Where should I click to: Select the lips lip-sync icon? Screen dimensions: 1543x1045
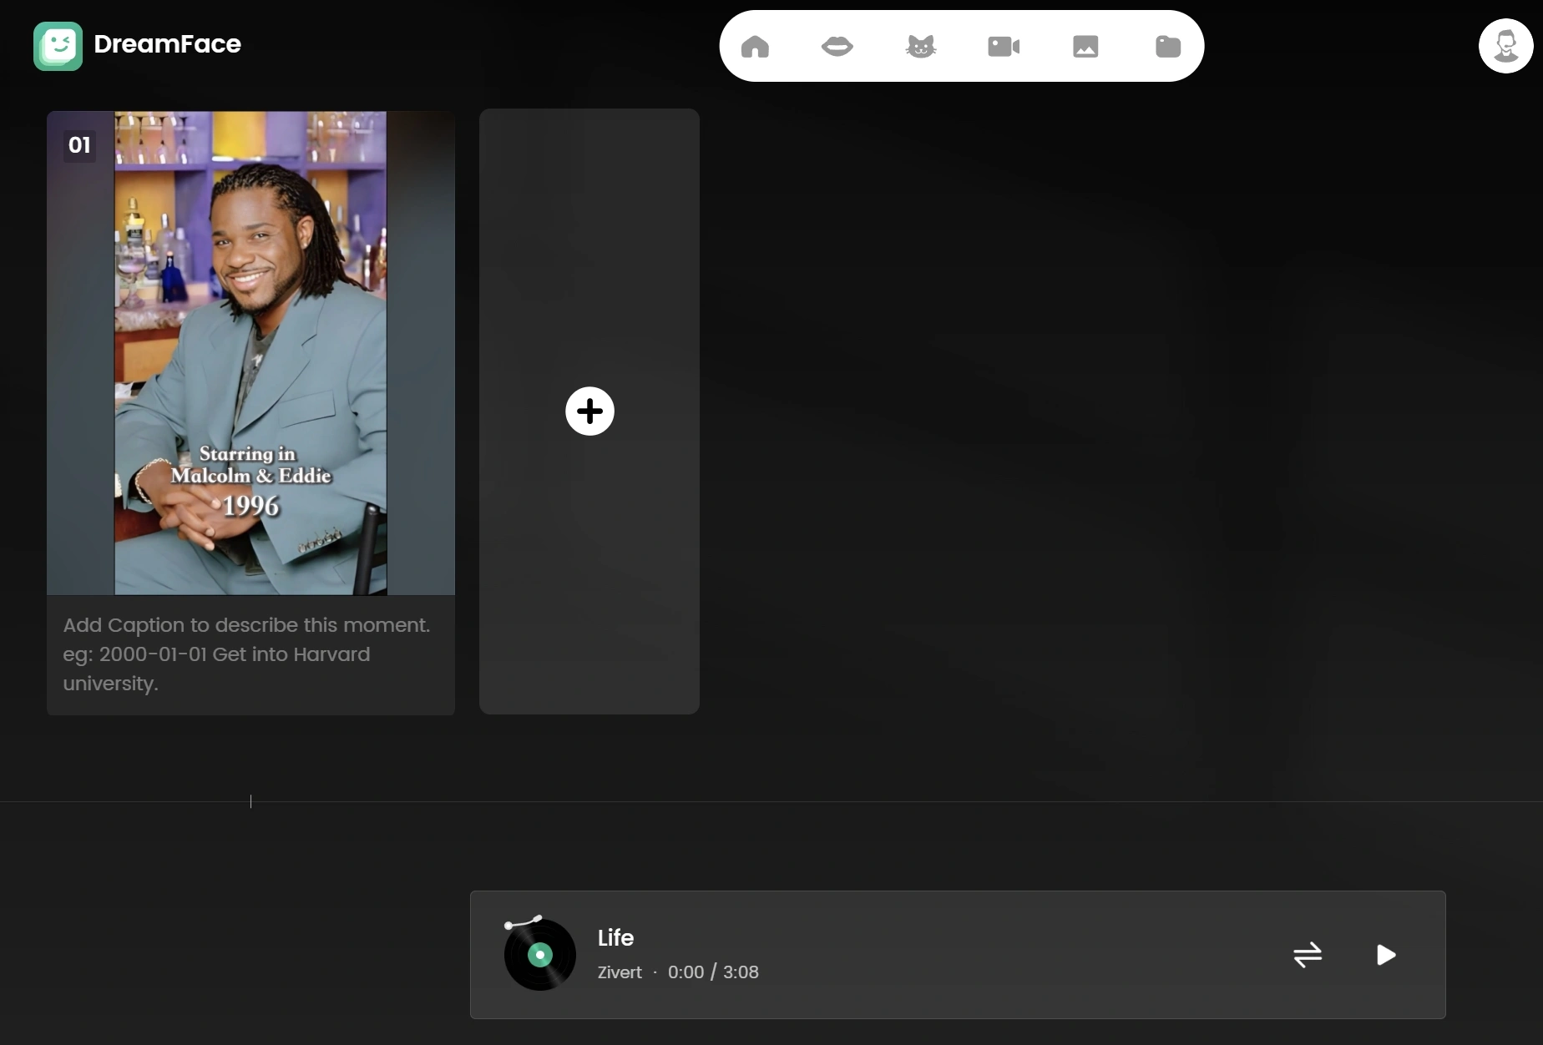point(837,47)
